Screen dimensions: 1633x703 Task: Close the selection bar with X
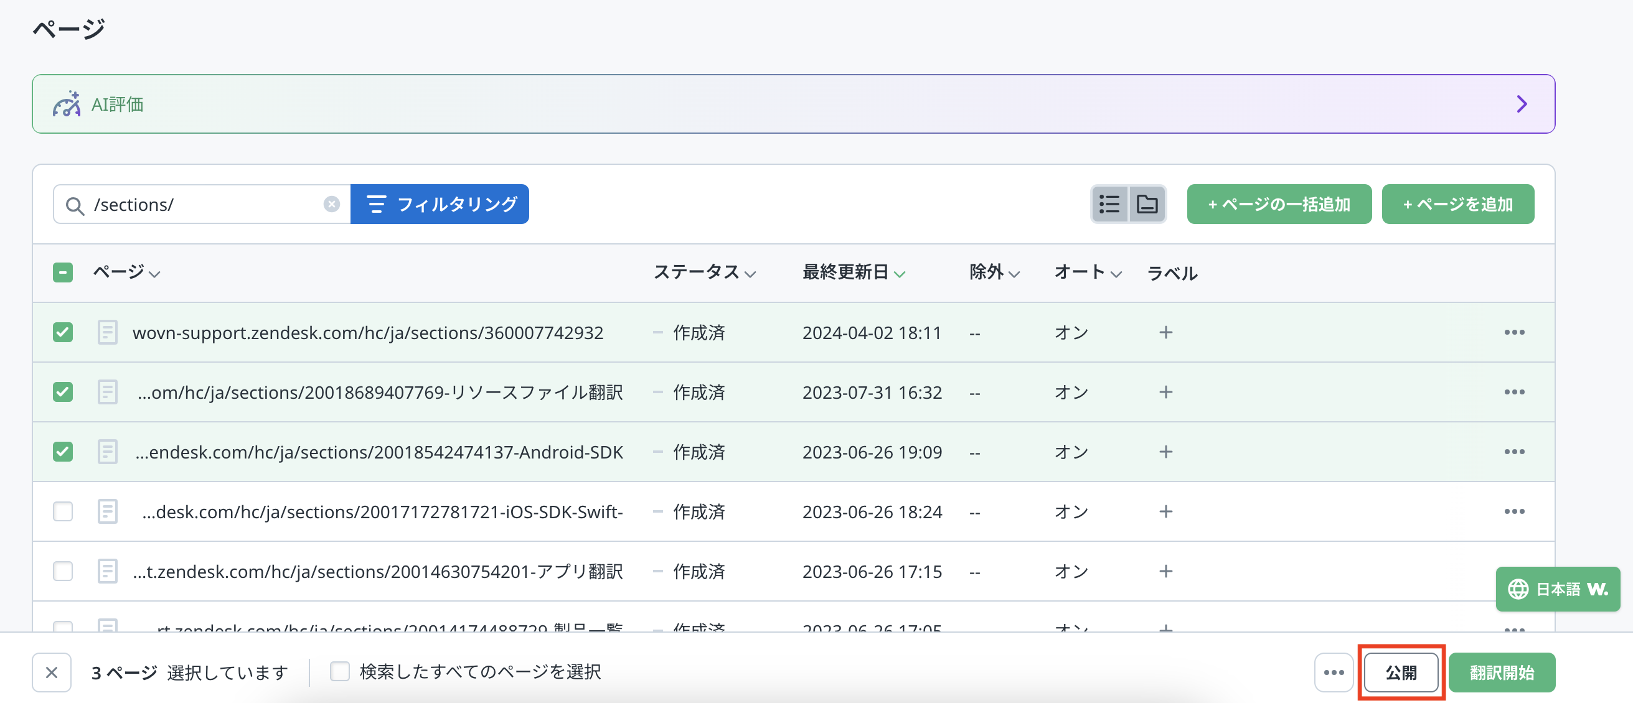click(x=52, y=672)
